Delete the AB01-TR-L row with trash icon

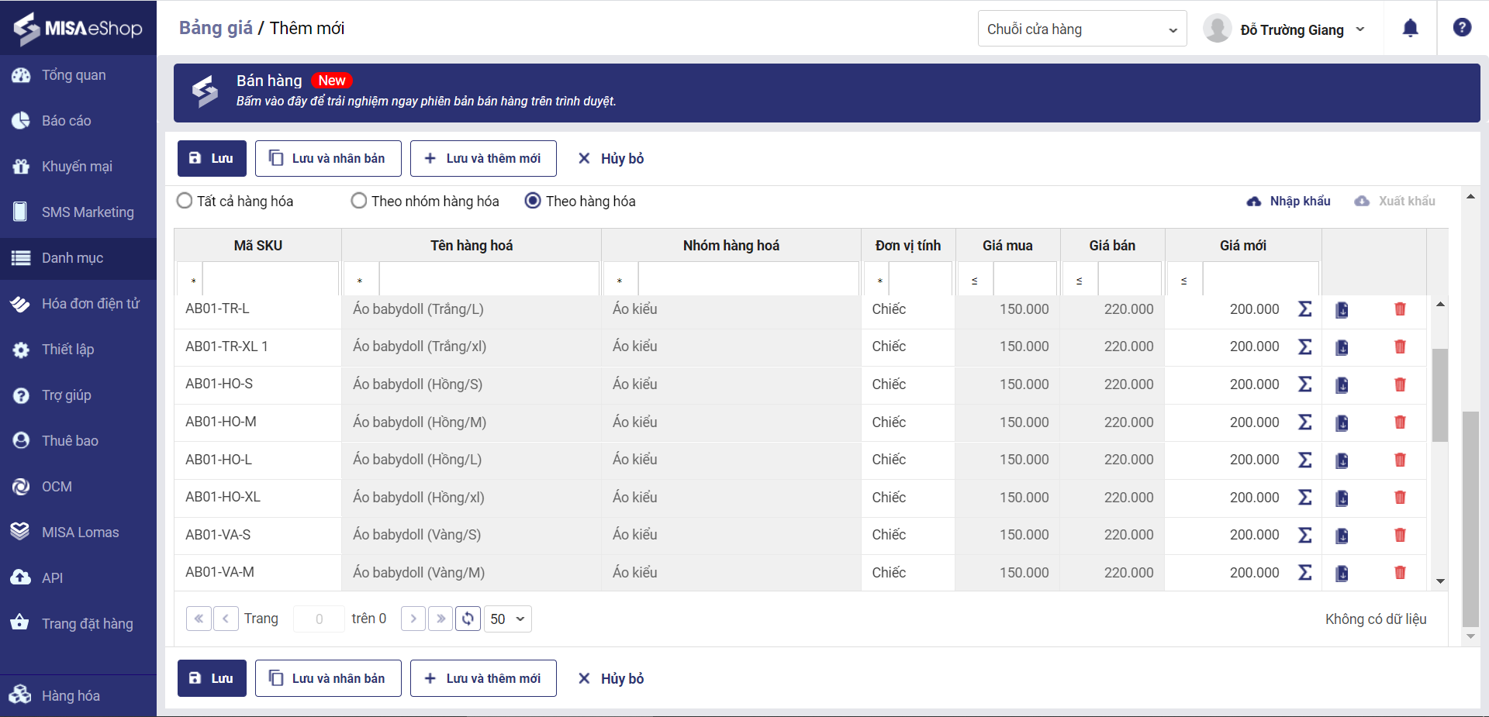pyautogui.click(x=1400, y=309)
